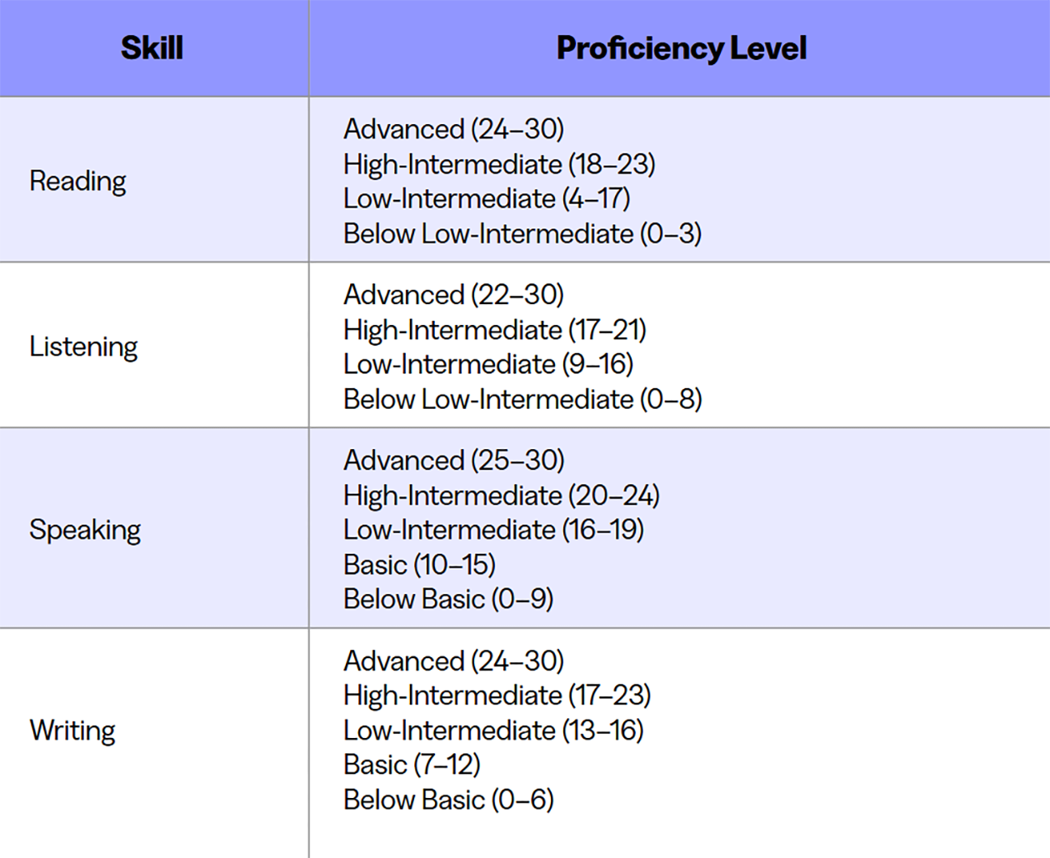1050x858 pixels.
Task: Click Below Low-Intermediate (0–8) text
Action: pyautogui.click(x=522, y=399)
